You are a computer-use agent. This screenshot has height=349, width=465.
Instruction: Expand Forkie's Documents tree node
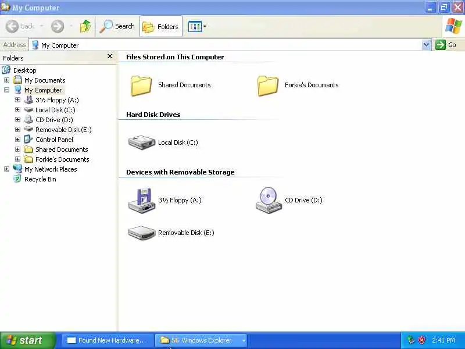[17, 159]
